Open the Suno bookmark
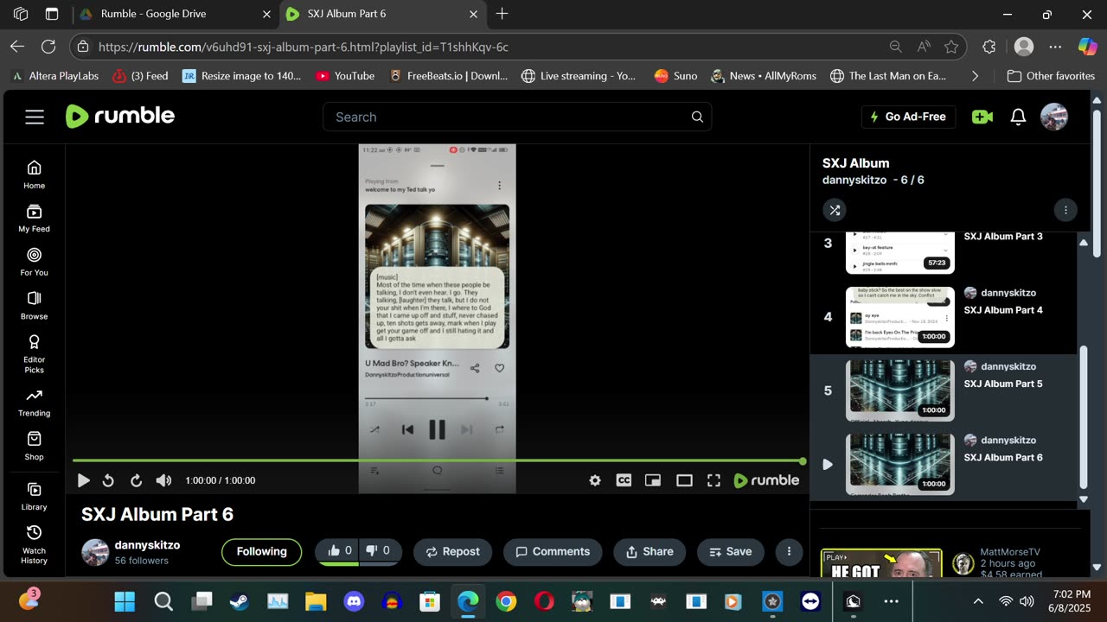1107x622 pixels. point(675,76)
